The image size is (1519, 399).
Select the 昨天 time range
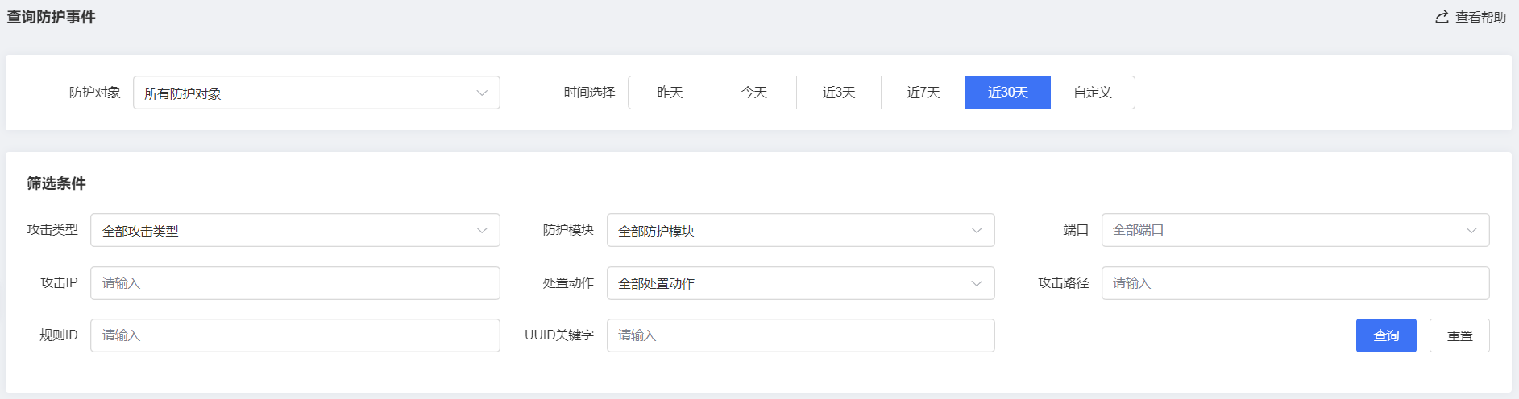click(670, 93)
